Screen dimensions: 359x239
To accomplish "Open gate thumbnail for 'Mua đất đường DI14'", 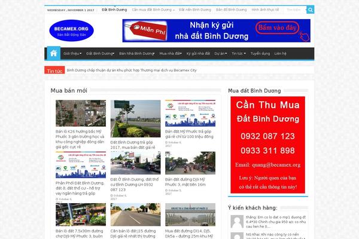I will point(190,215).
